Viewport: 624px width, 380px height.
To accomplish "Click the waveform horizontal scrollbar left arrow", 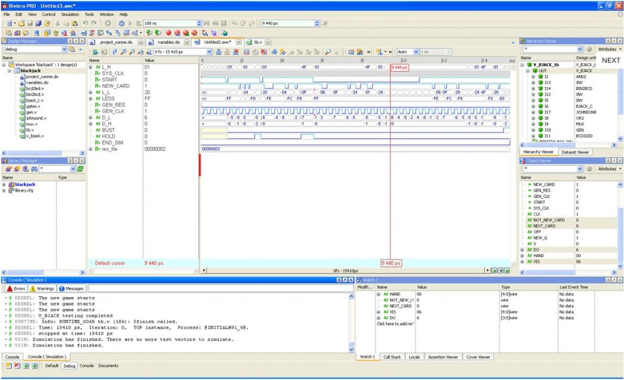I will click(204, 271).
